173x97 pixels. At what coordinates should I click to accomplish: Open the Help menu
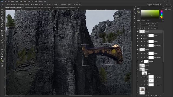pos(45,2)
